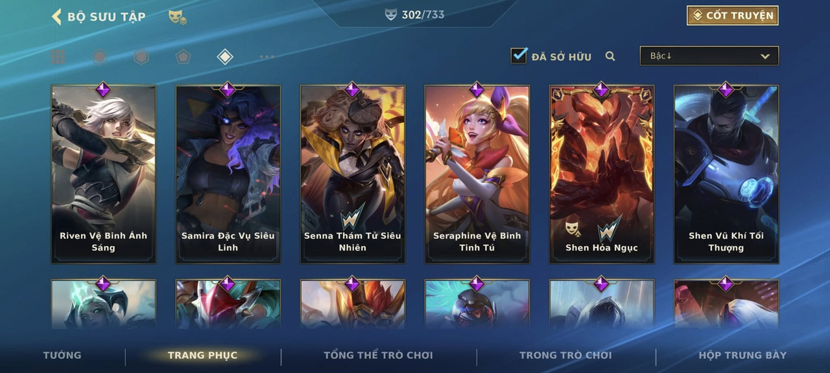Go back with the Bộ Sưu Tập arrow
The width and height of the screenshot is (830, 373).
pos(56,16)
